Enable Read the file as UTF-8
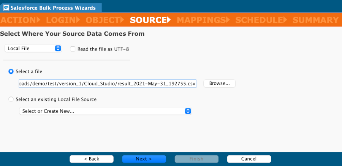342x166 pixels. click(x=73, y=49)
